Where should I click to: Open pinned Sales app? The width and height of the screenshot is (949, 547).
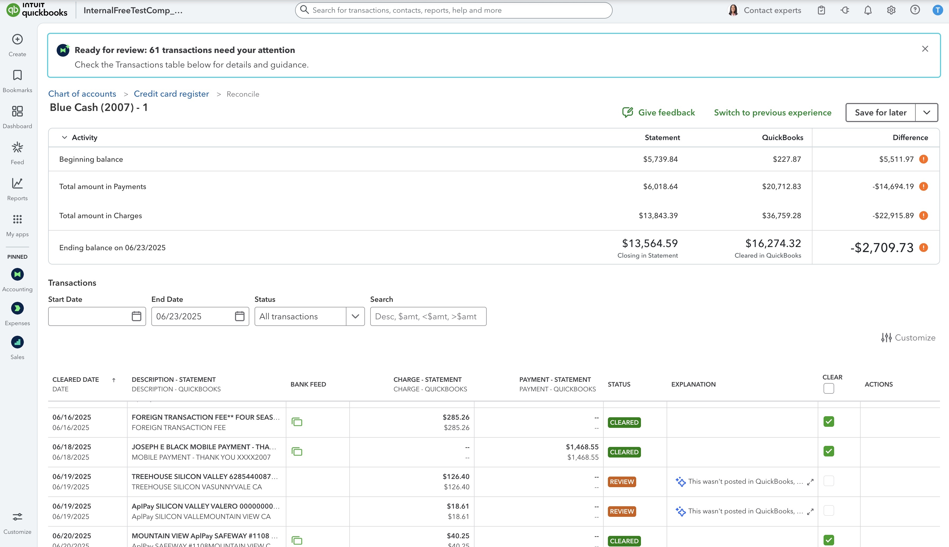coord(17,348)
